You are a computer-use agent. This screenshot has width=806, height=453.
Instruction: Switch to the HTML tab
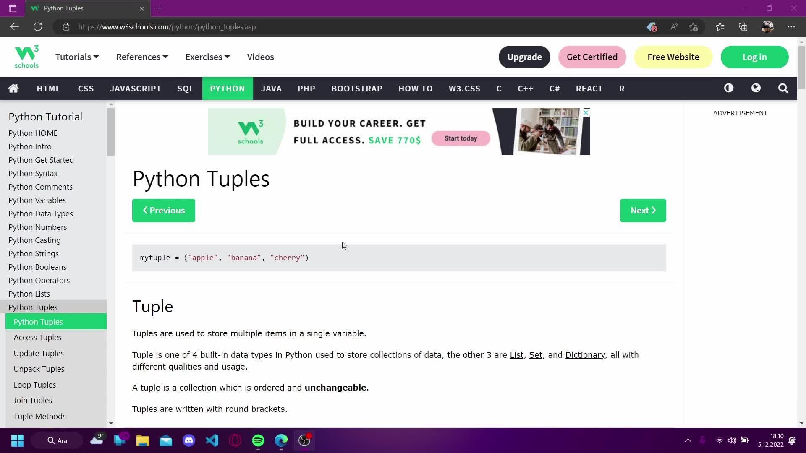pyautogui.click(x=48, y=89)
